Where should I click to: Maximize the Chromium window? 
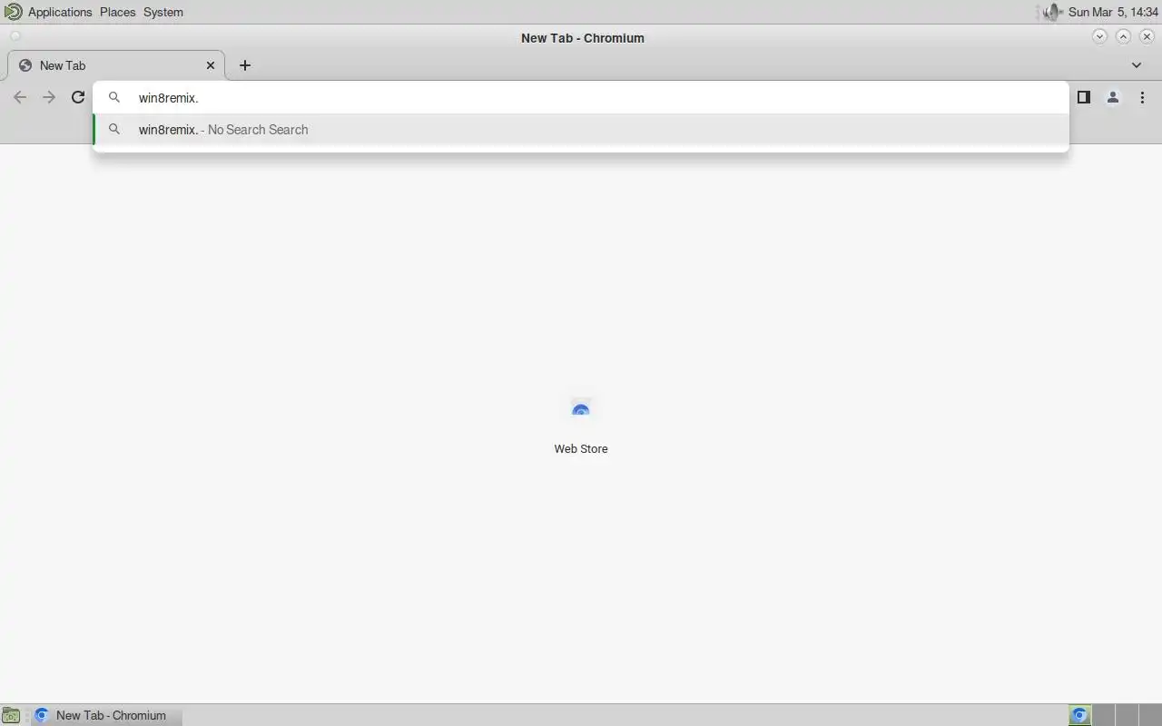(1124, 36)
